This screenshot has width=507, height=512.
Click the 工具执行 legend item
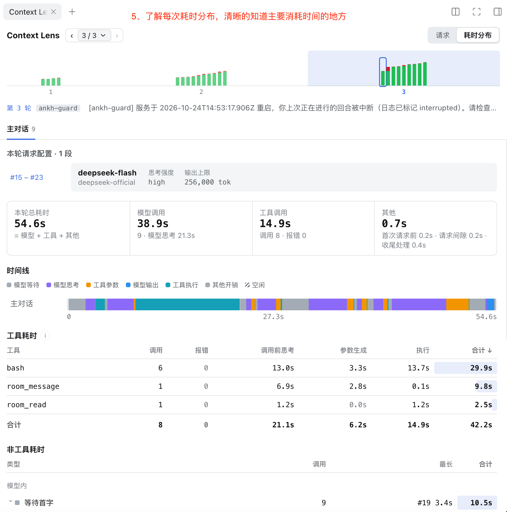click(182, 285)
